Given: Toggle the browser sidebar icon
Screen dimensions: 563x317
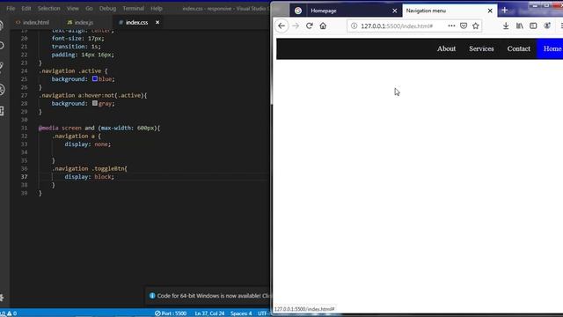Looking at the screenshot, I should tap(533, 26).
